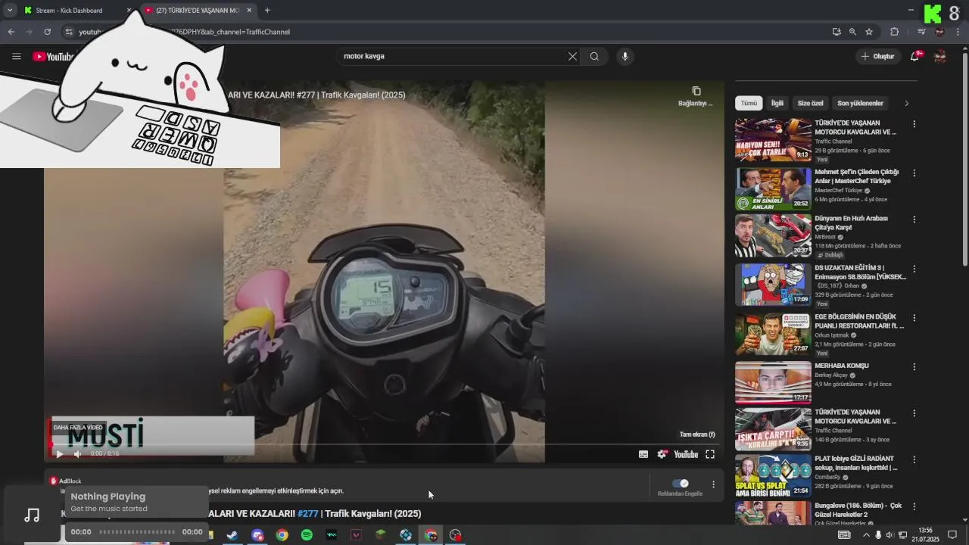Image resolution: width=969 pixels, height=545 pixels.
Task: Open the YouTube hamburger guide menu
Action: pos(16,56)
